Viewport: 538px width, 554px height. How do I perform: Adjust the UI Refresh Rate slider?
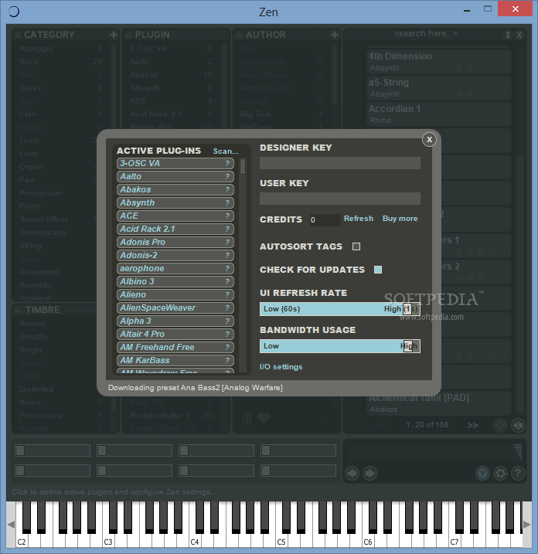click(339, 309)
